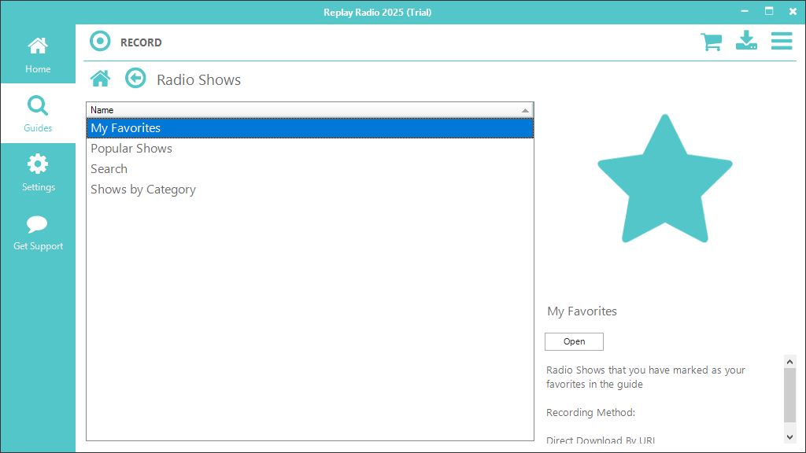This screenshot has width=806, height=453.
Task: Click the guide home icon next to Radio Shows
Action: pyautogui.click(x=100, y=79)
